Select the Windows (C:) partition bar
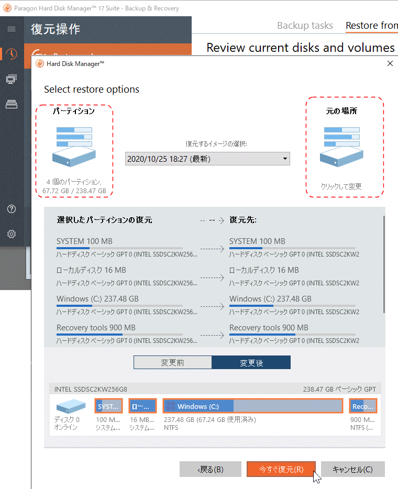The width and height of the screenshot is (398, 489). 252,406
